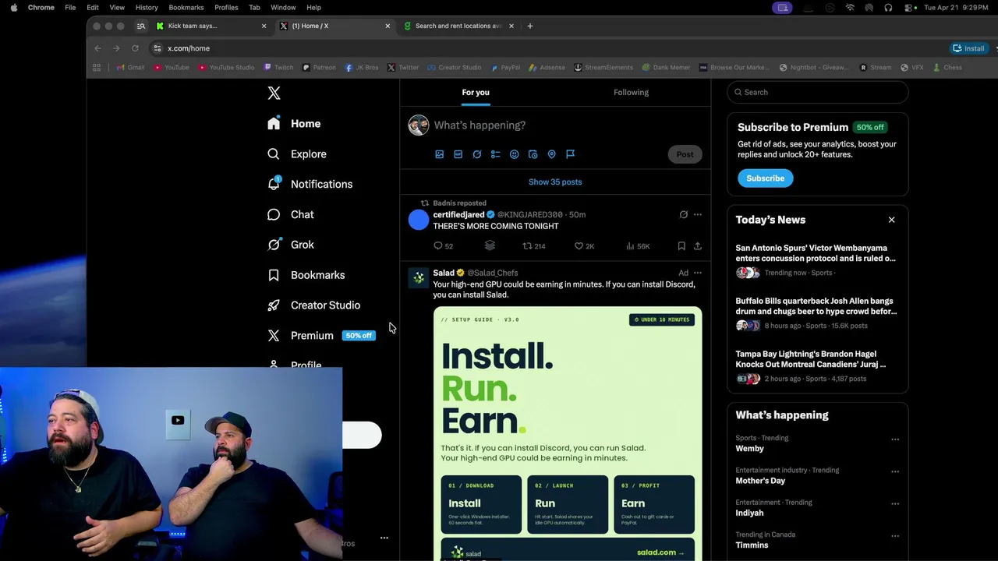The image size is (998, 561).
Task: Open YouTube Studio bookmark
Action: 227,68
